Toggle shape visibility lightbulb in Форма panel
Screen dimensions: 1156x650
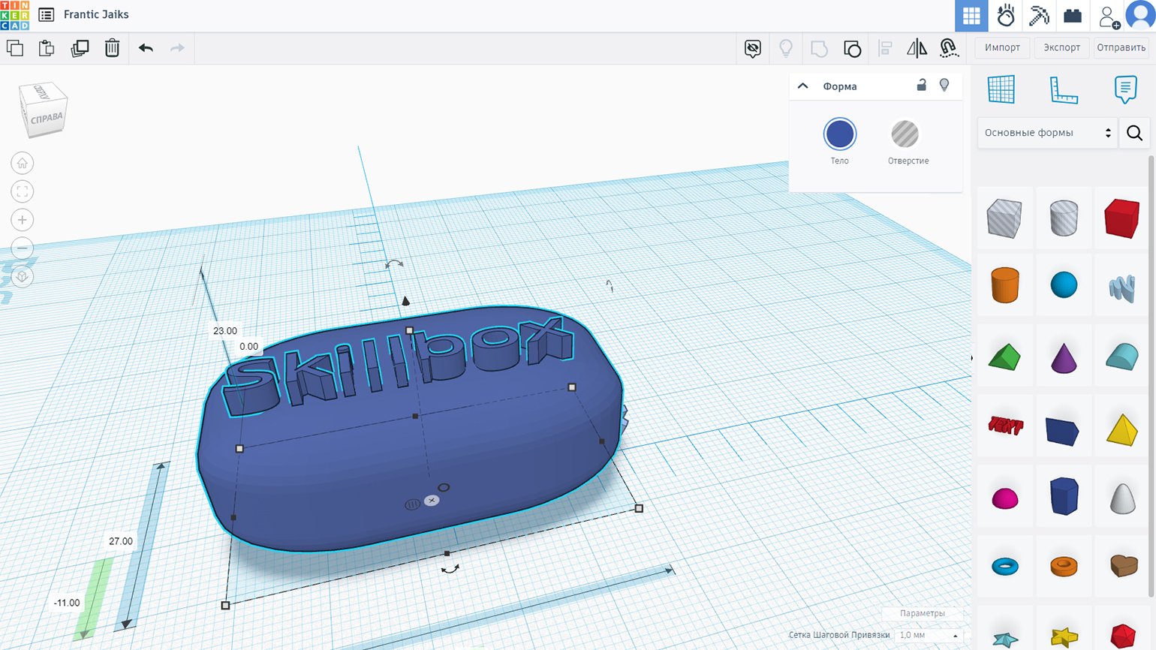click(x=944, y=86)
